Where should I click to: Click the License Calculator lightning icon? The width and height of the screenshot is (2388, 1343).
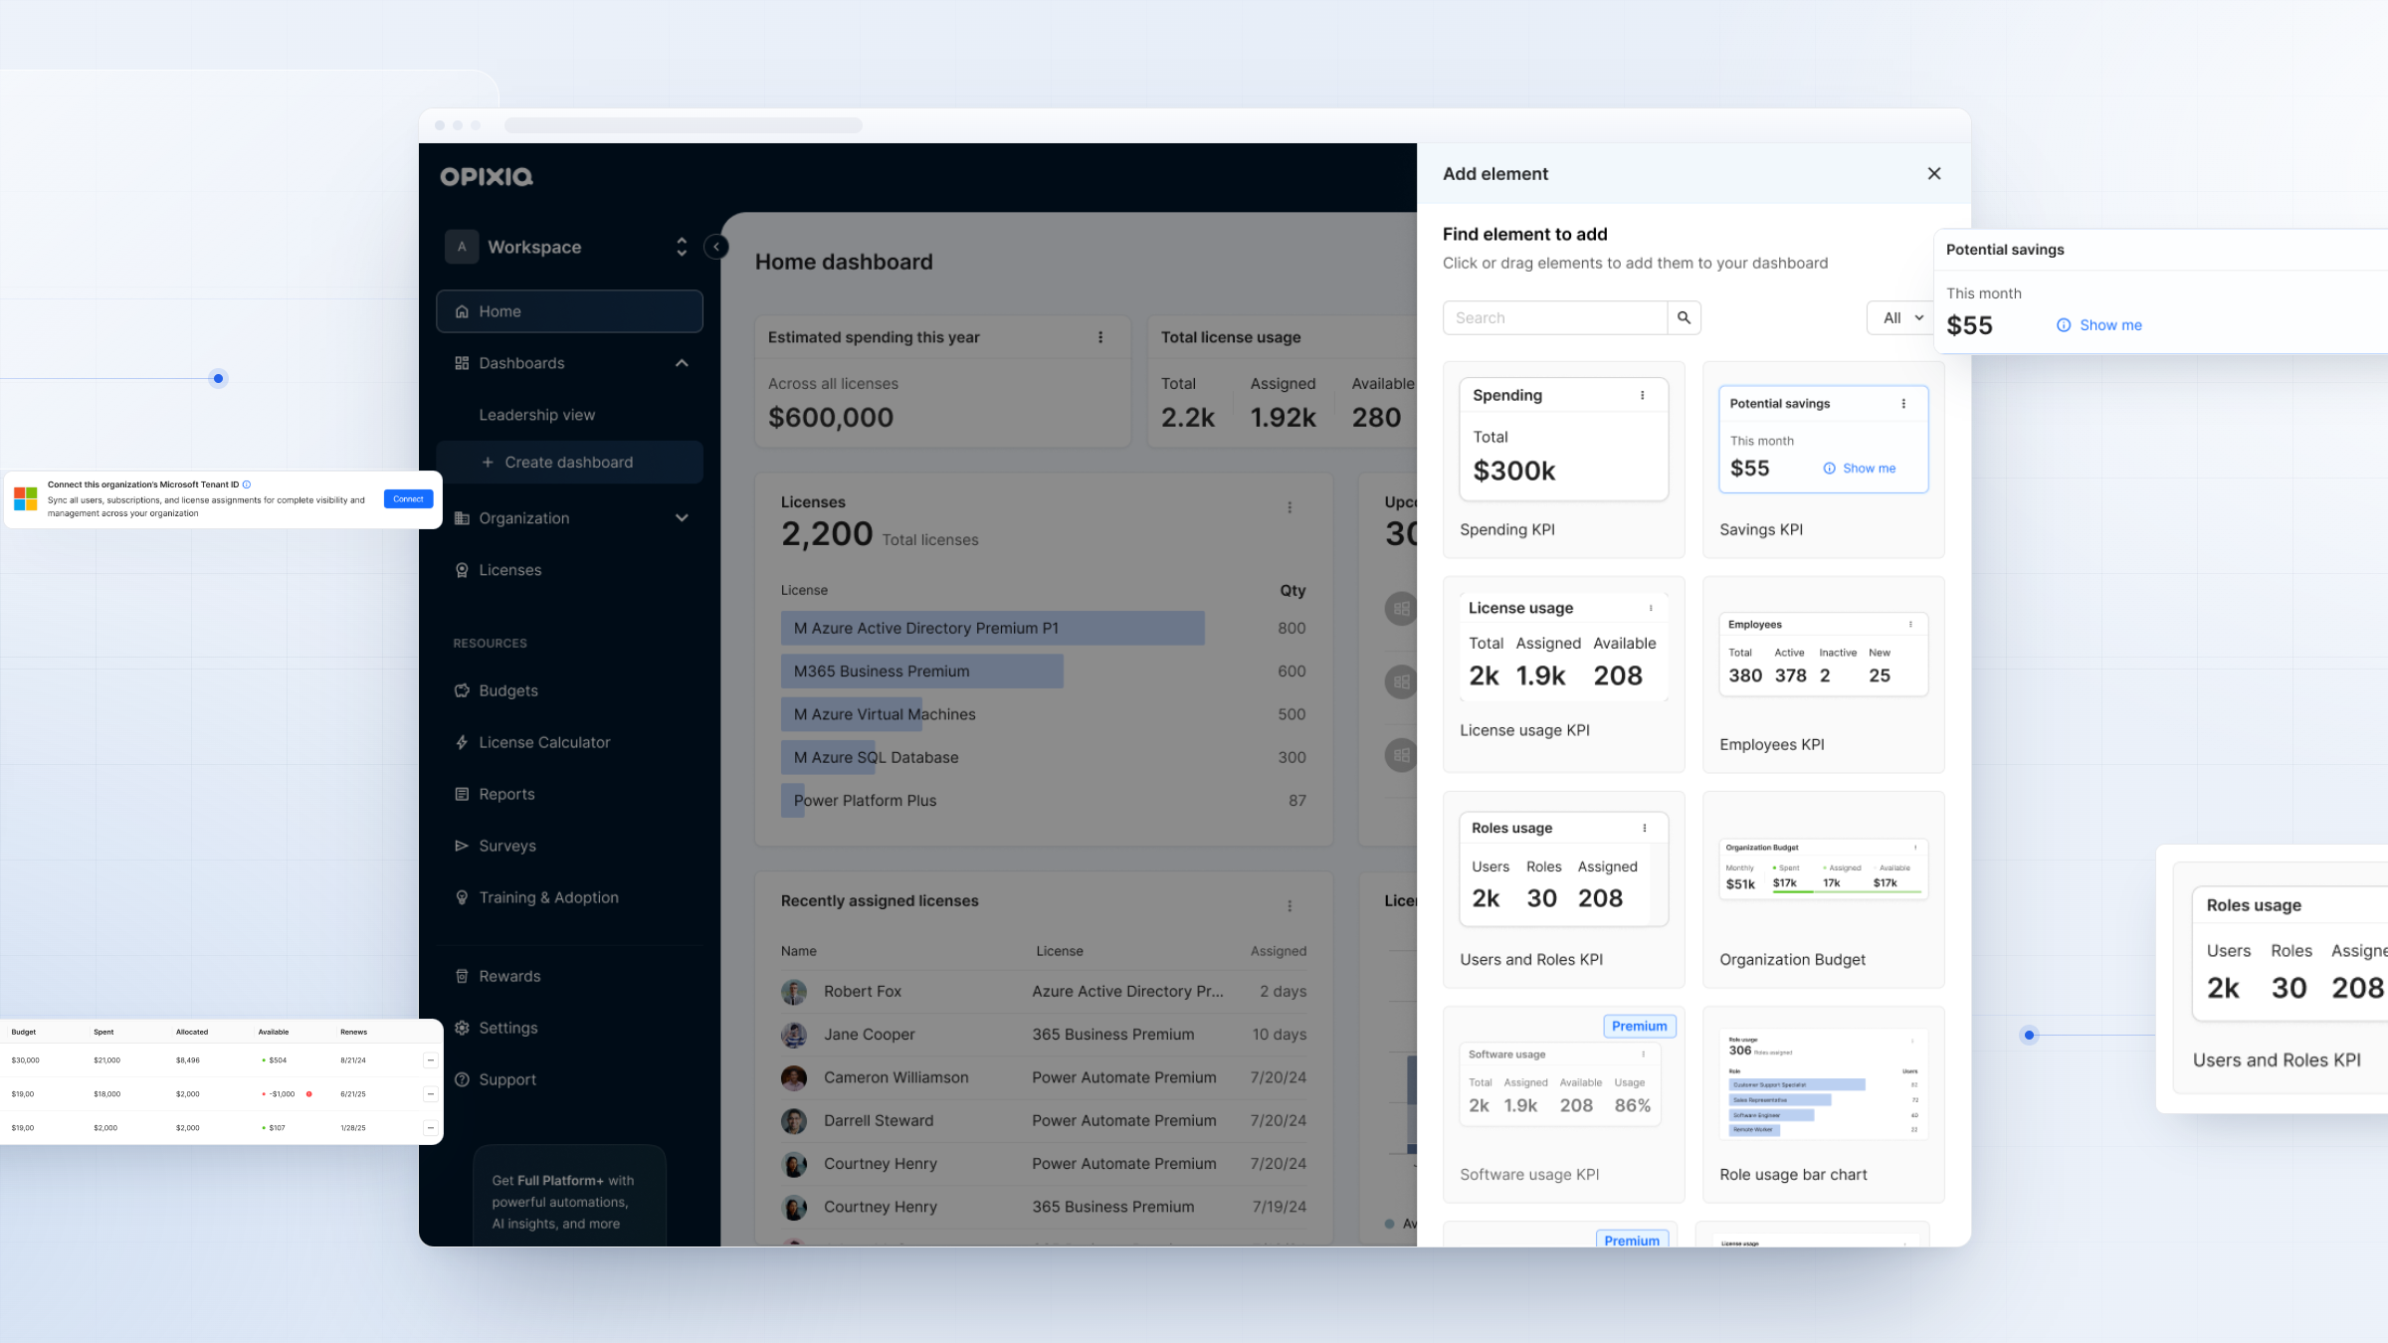462,742
